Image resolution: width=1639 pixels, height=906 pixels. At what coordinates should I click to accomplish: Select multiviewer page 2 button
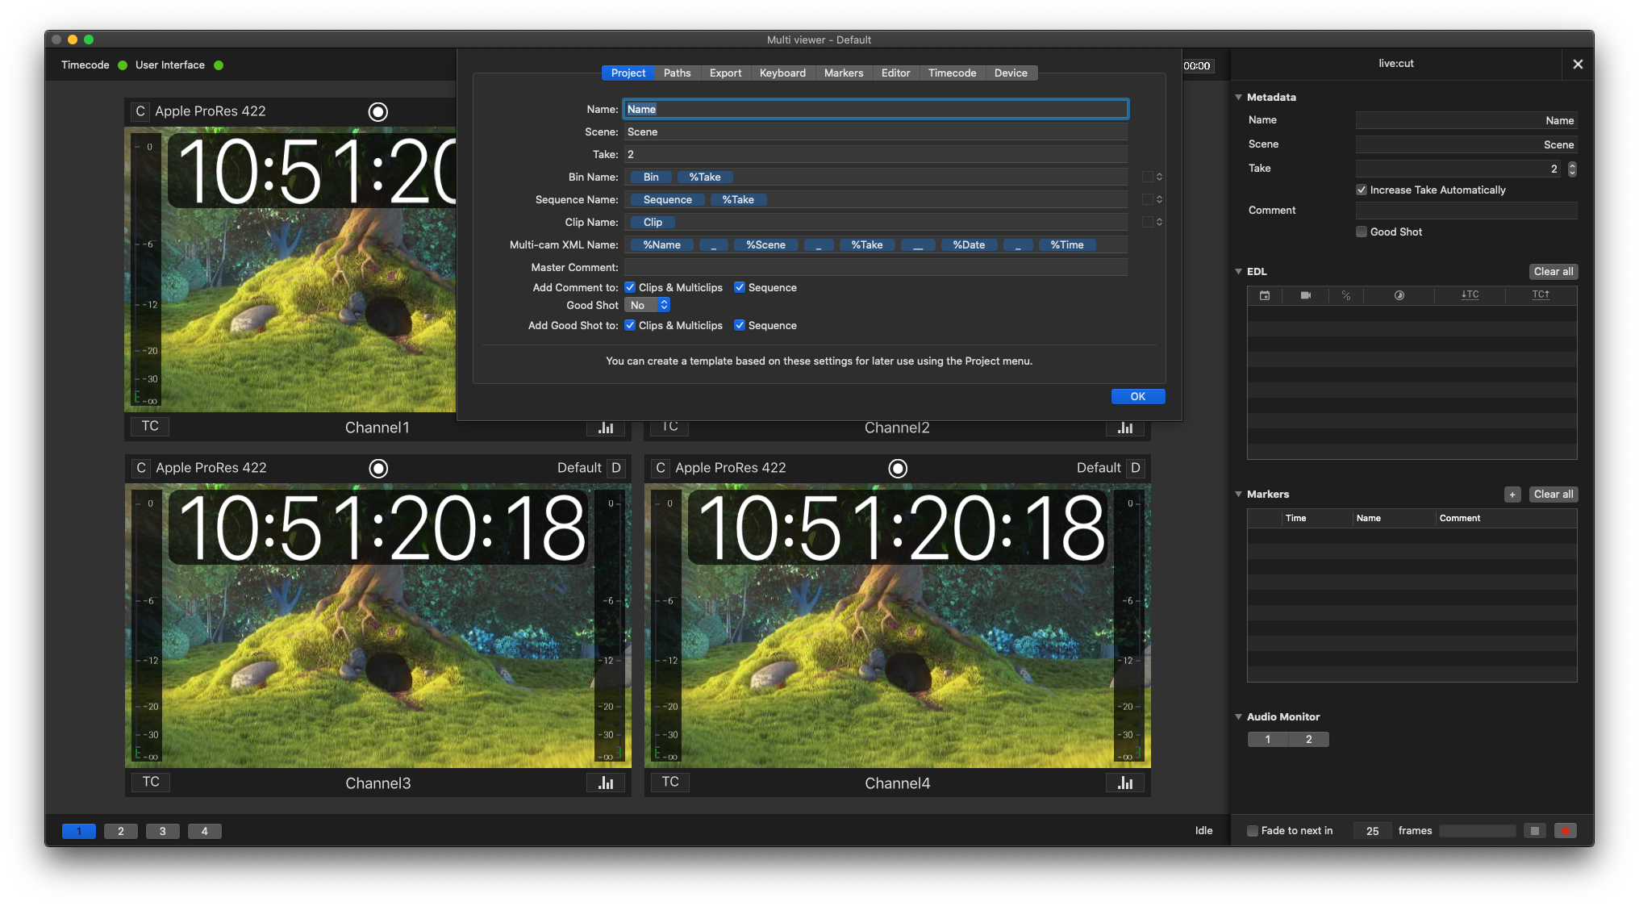click(x=121, y=831)
